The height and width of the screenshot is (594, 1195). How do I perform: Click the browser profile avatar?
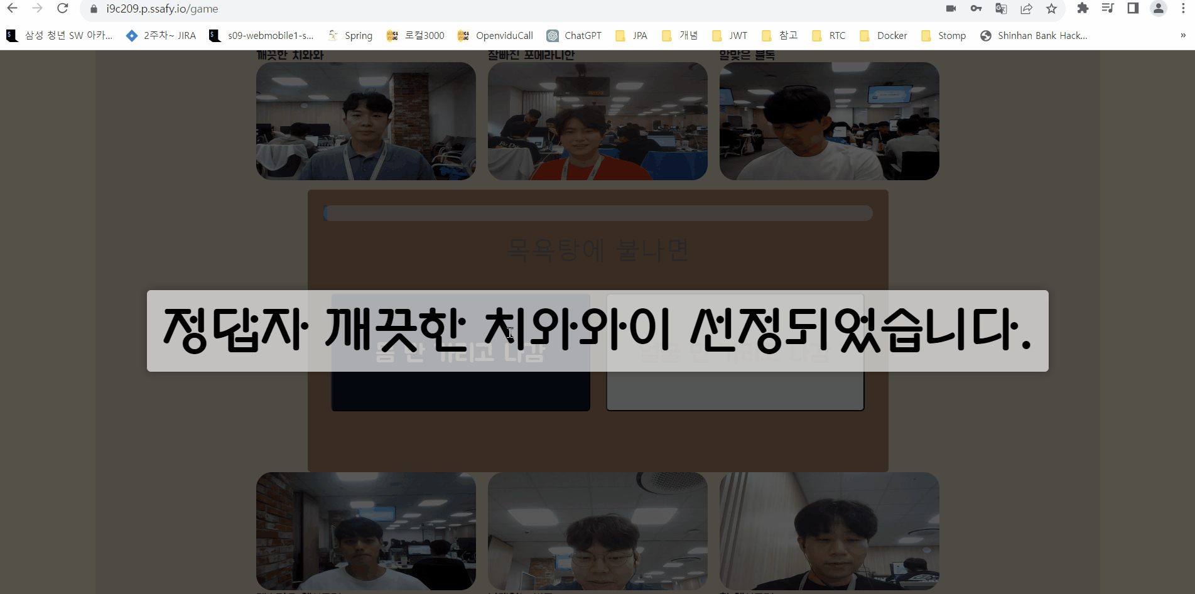click(x=1158, y=9)
